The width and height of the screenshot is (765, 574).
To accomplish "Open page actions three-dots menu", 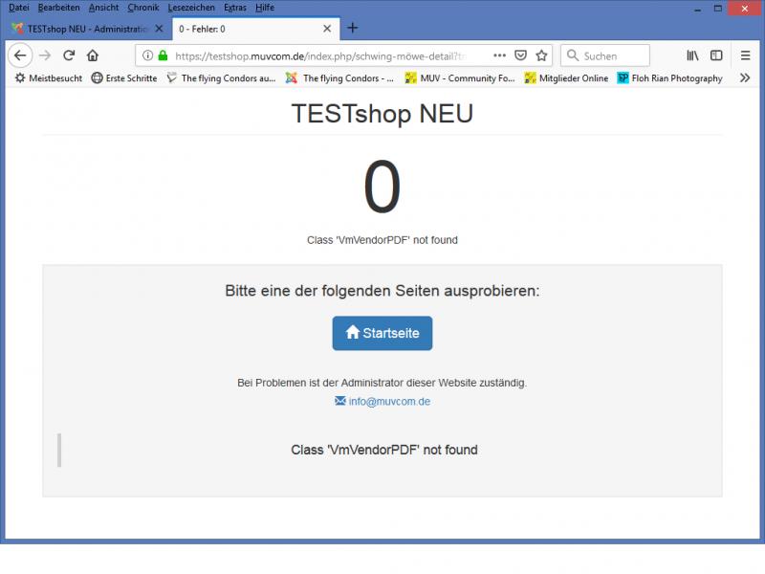I will [x=500, y=55].
